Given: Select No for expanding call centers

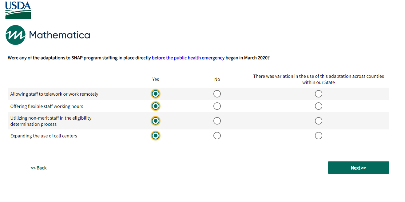Looking at the screenshot, I should [217, 136].
